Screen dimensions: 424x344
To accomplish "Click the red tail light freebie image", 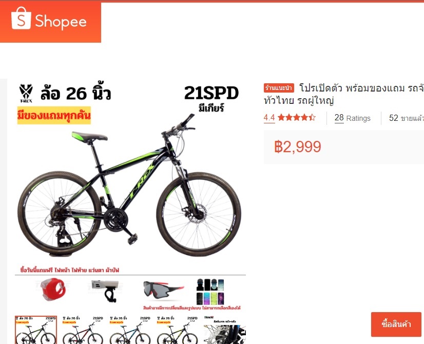I will tap(53, 289).
